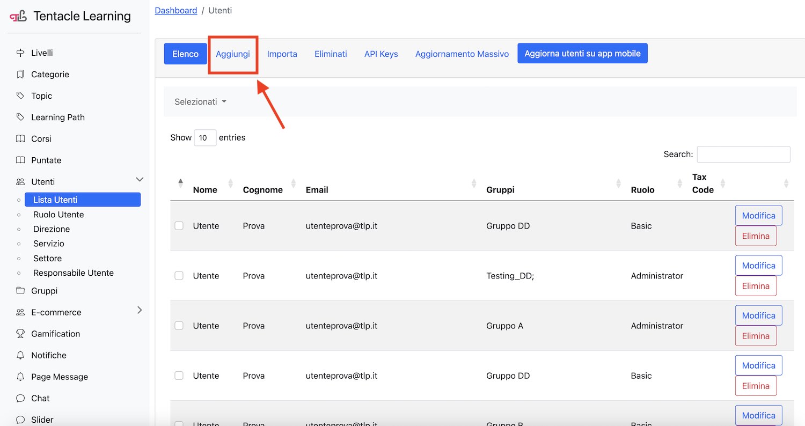Click the Search input field
805x426 pixels.
[x=743, y=154]
